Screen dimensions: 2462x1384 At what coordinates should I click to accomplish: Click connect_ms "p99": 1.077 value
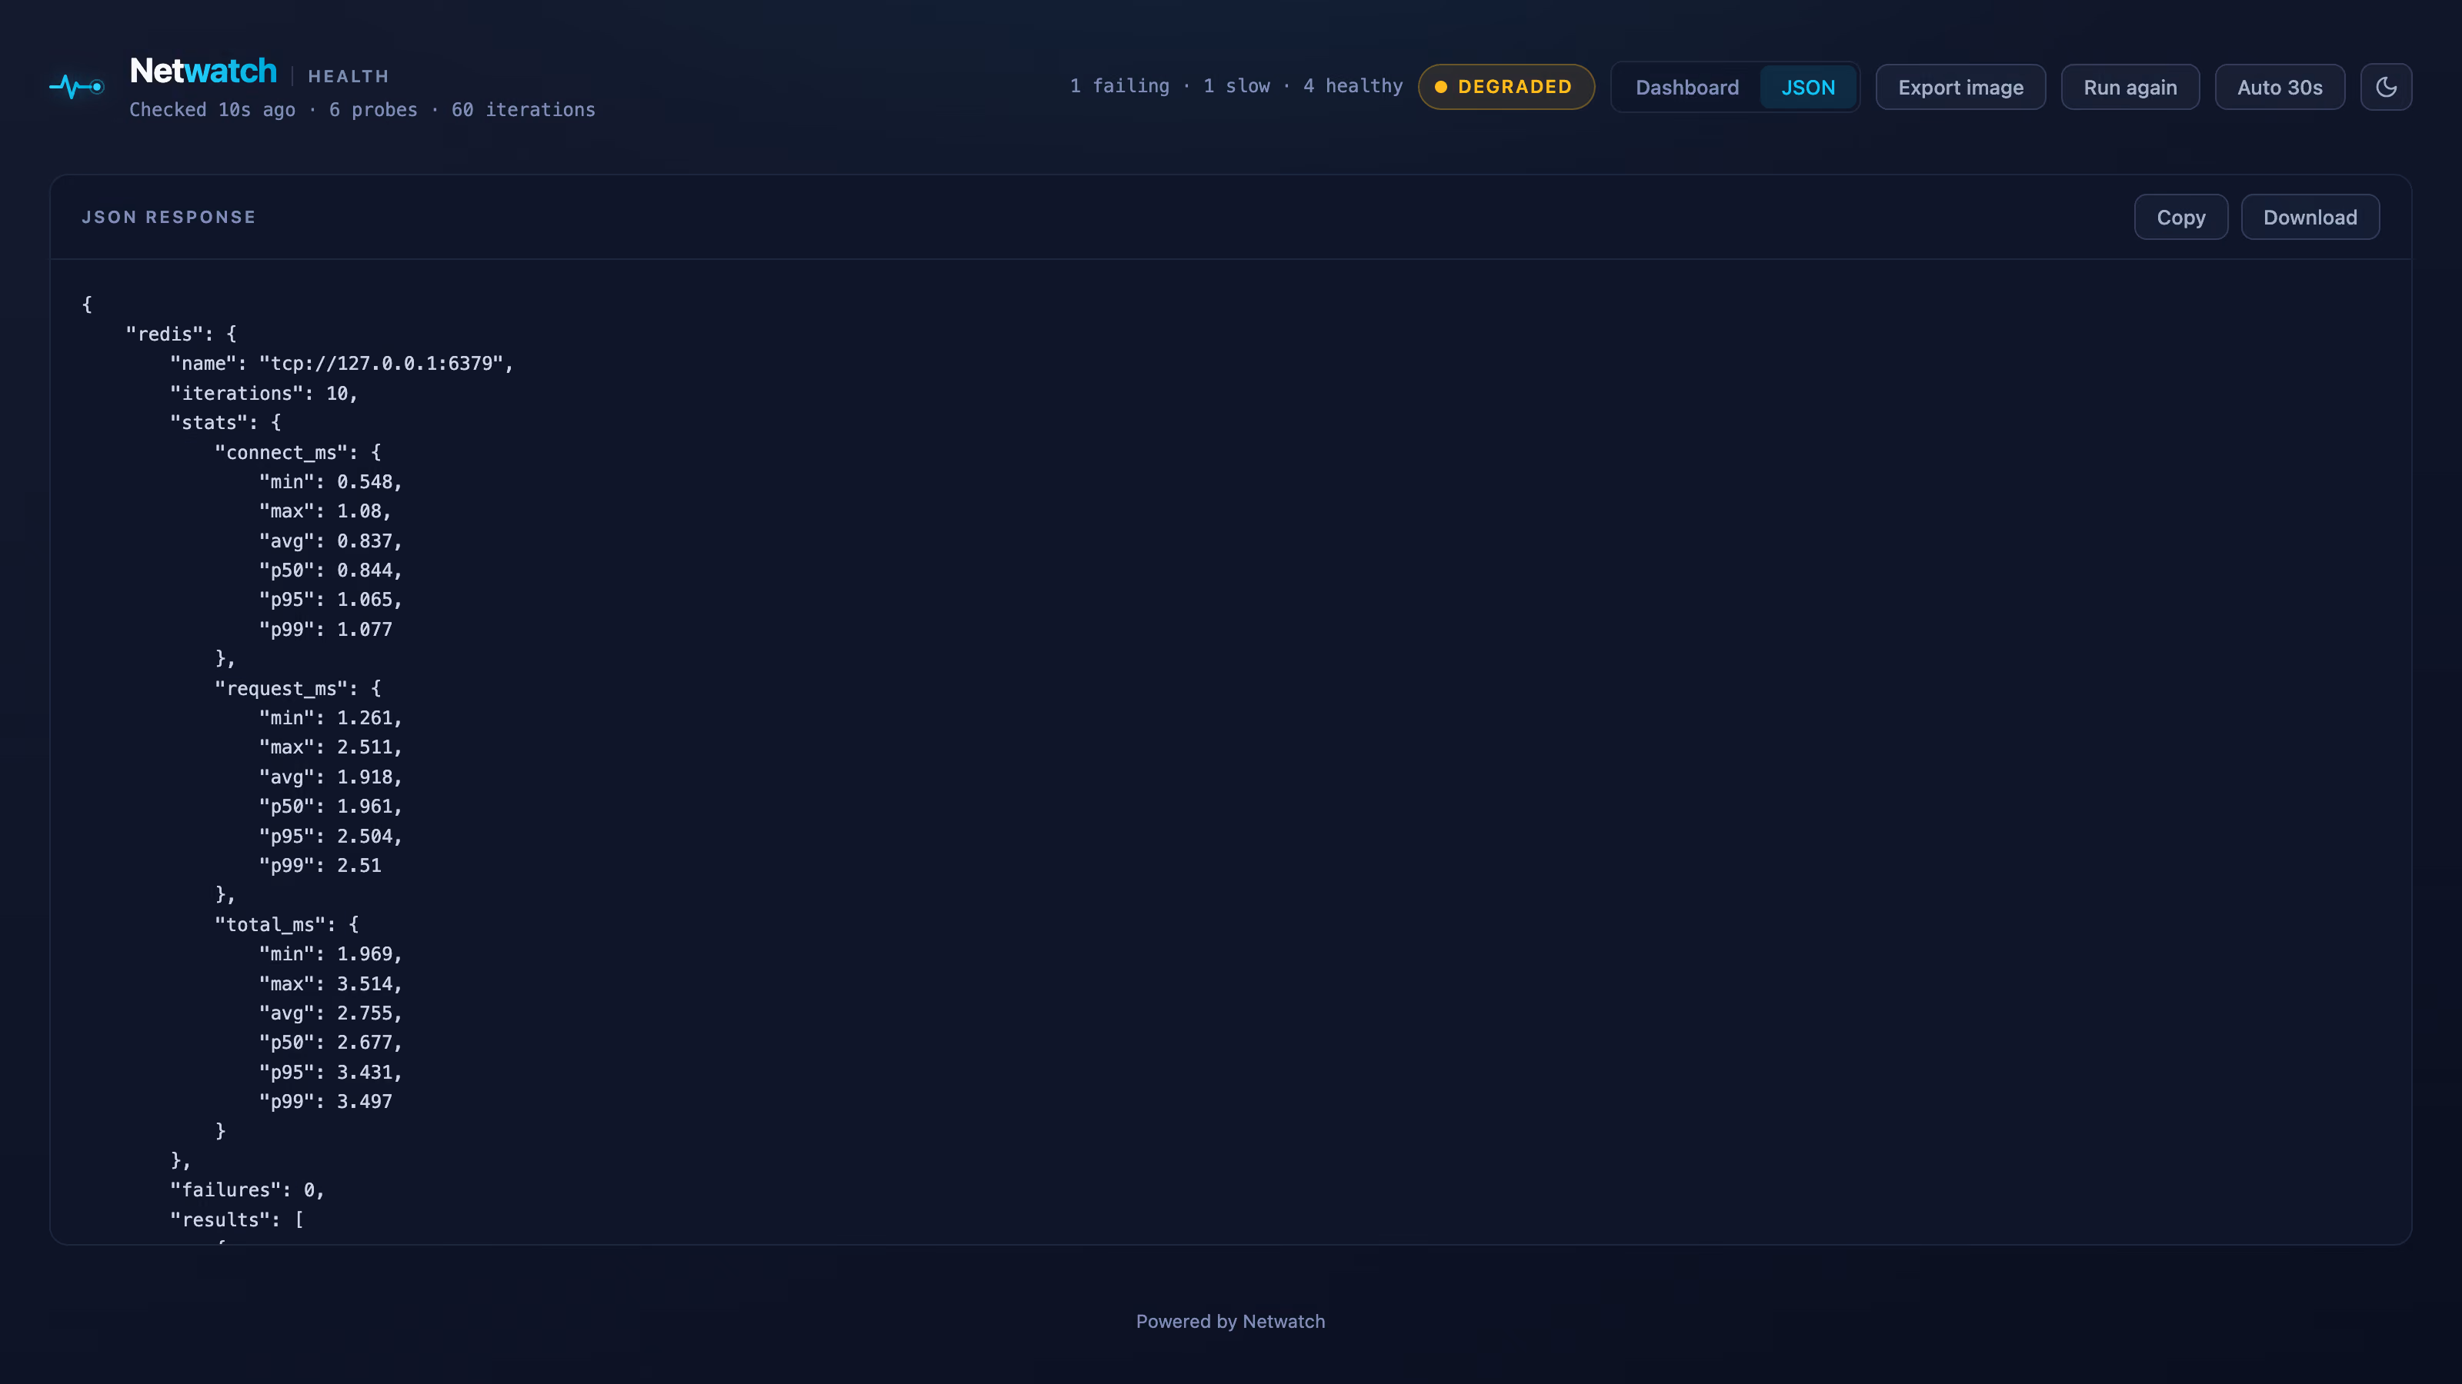click(325, 628)
